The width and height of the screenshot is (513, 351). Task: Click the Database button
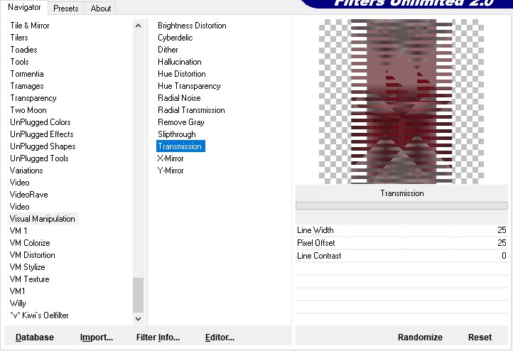(x=35, y=337)
